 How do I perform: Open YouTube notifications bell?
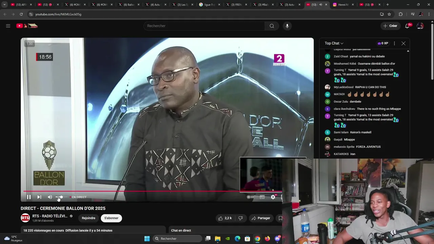[408, 26]
